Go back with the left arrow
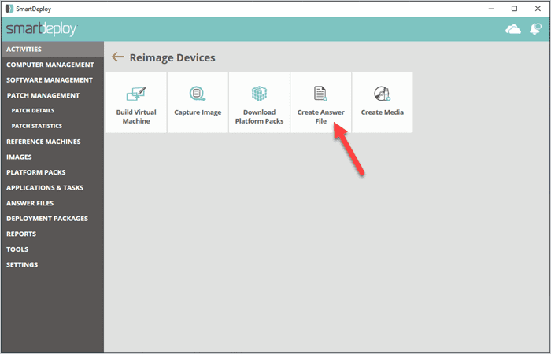This screenshot has width=551, height=354. click(118, 57)
